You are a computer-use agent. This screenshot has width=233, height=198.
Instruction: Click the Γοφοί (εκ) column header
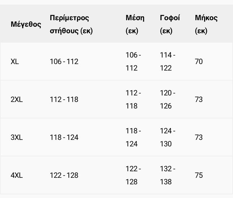coord(170,24)
